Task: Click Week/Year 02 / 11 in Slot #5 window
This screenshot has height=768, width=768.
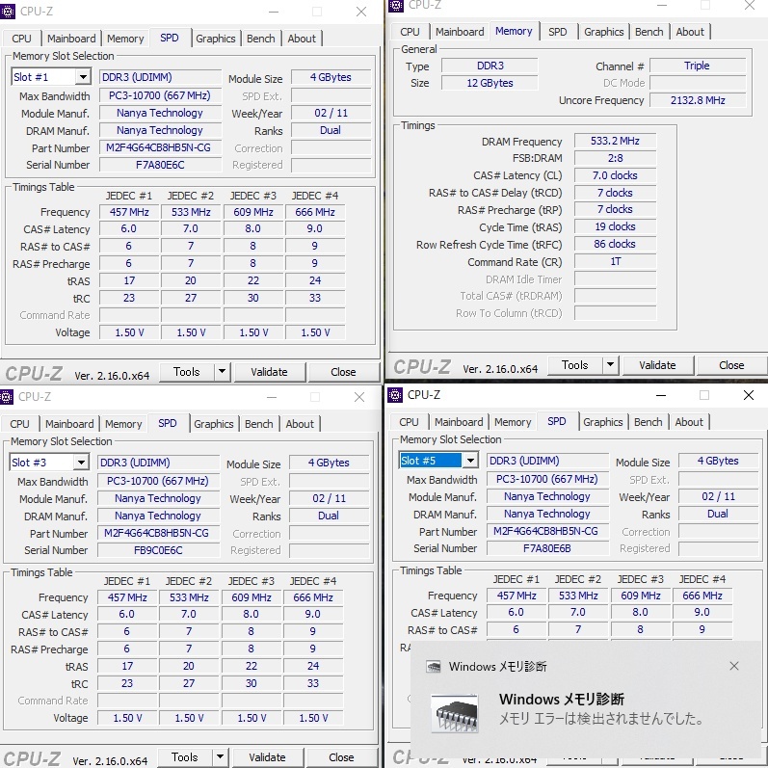Action: coord(718,496)
